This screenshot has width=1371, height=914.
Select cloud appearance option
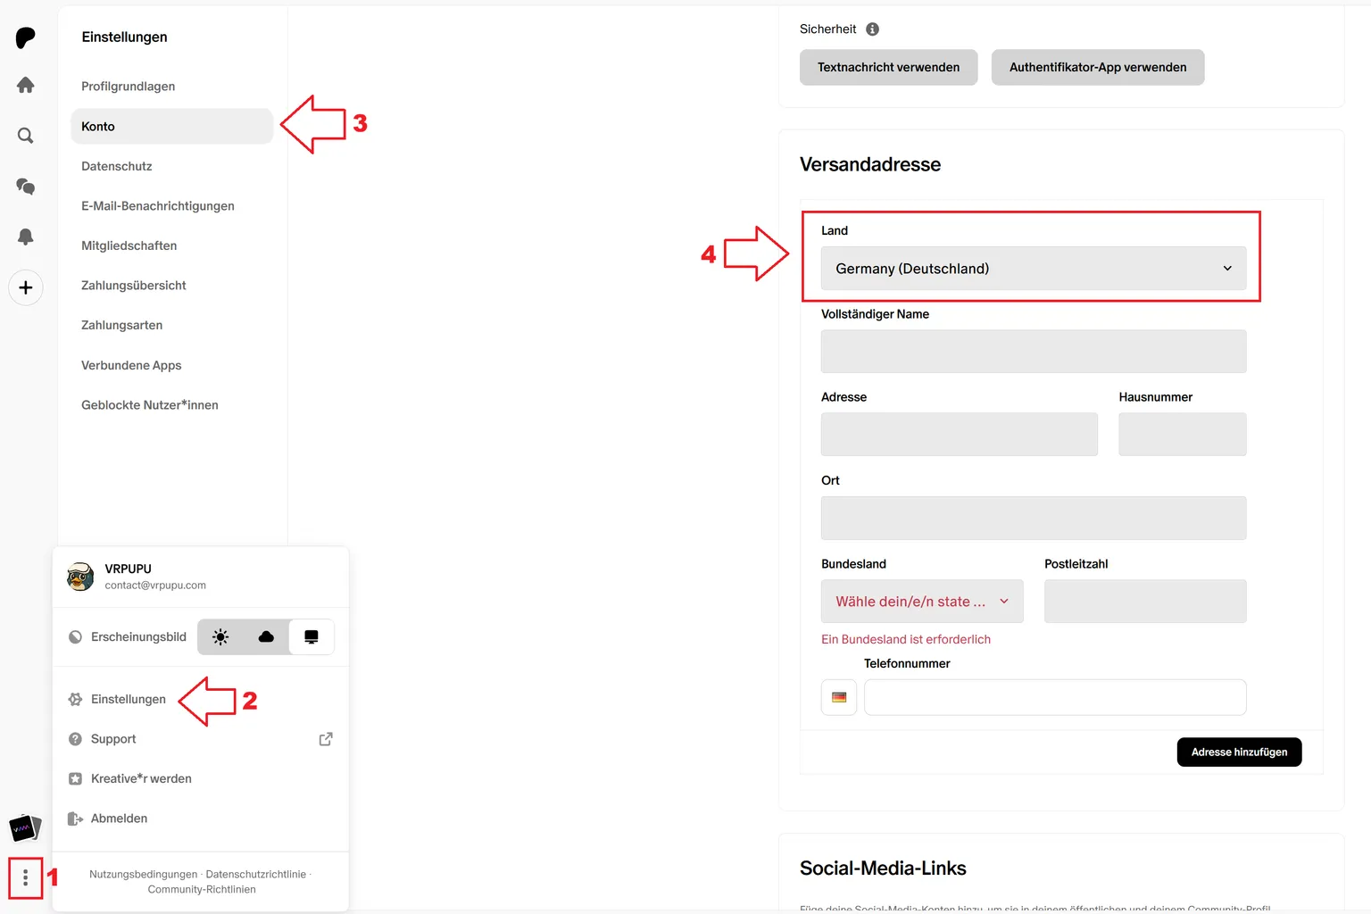266,636
